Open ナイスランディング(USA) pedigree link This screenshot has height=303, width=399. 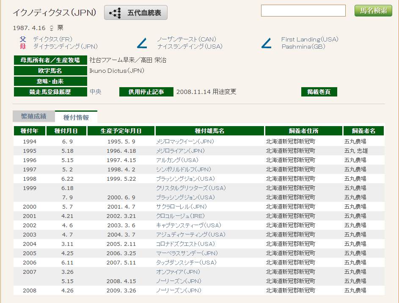tap(190, 47)
